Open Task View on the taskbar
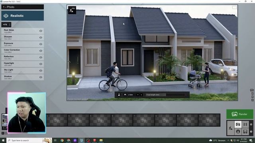 tap(55, 140)
